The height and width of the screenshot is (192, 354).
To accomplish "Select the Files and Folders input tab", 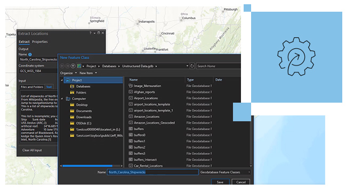I will pos(32,87).
